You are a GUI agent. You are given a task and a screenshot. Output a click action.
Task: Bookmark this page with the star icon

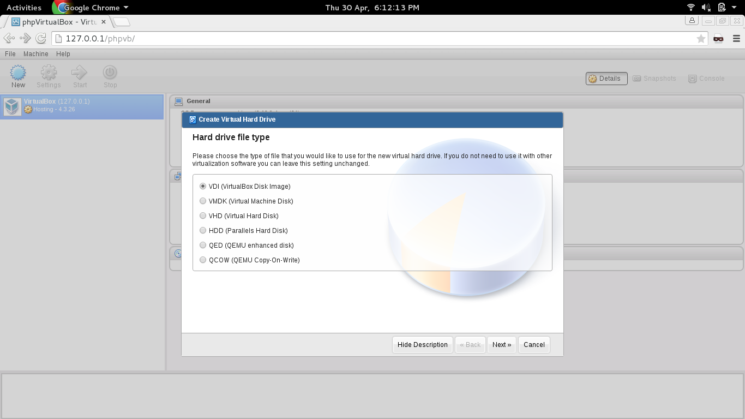701,39
